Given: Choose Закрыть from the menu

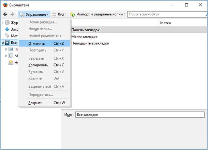Looking at the screenshot, I should 44,103.
